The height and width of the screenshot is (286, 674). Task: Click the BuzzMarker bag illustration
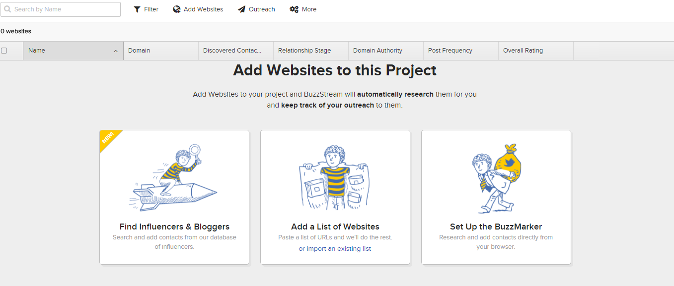496,178
